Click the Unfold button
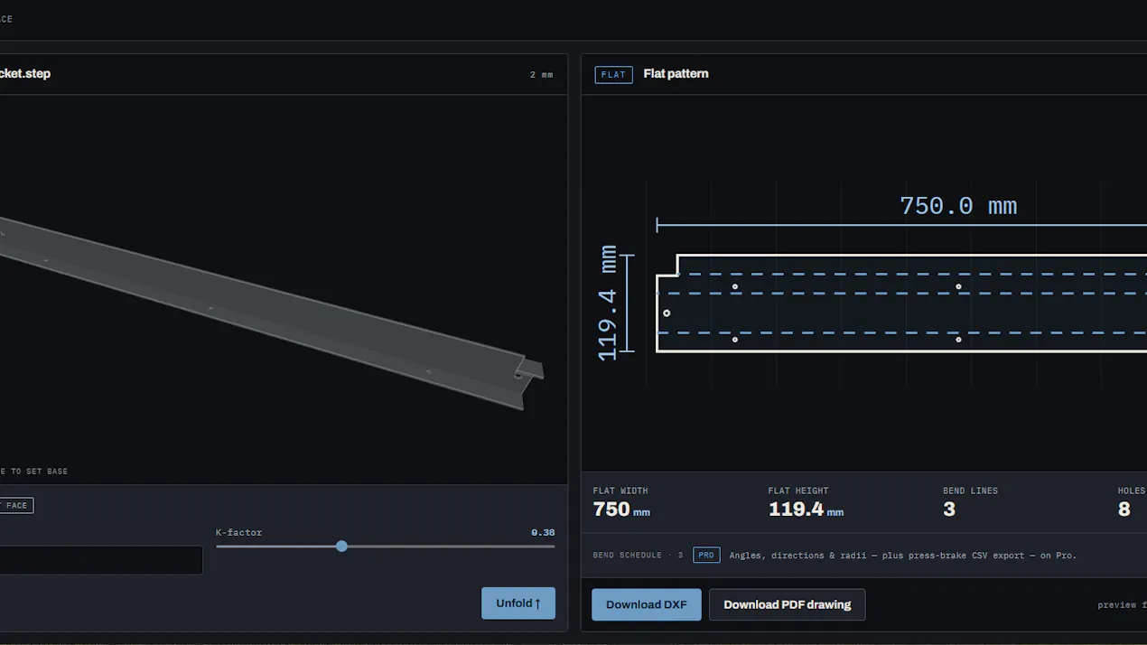Screen dimensions: 1147x645 518,603
